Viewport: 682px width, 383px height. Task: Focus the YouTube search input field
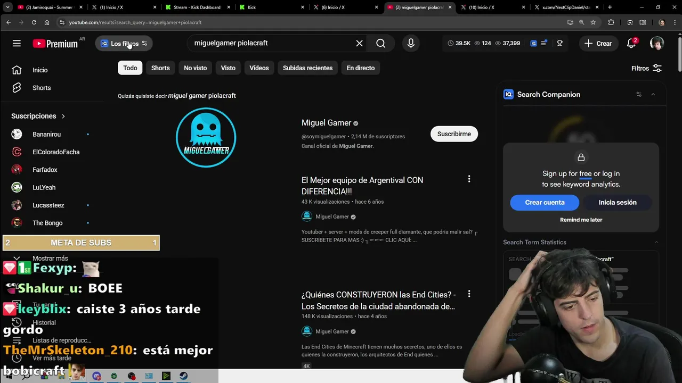click(272, 43)
